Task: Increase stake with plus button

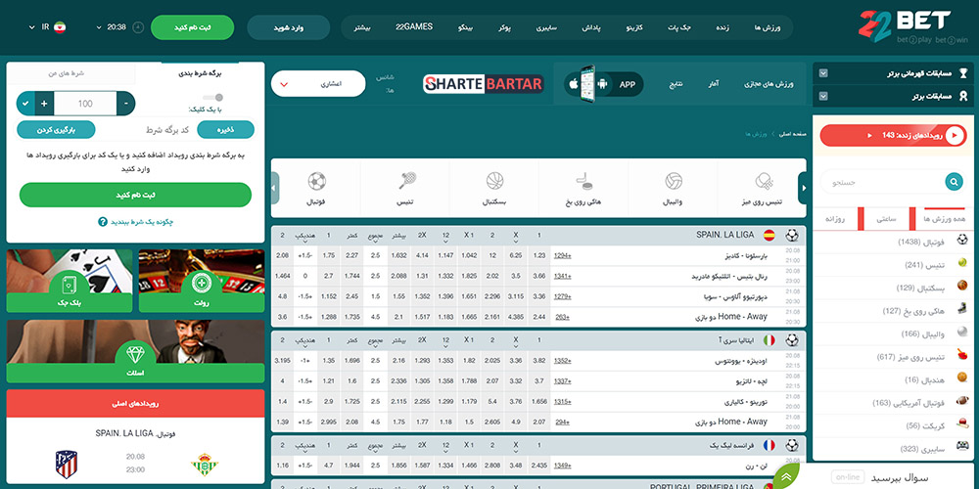Action: 44,104
